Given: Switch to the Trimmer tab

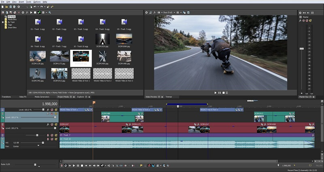Looking at the screenshot, I should click(x=169, y=97).
